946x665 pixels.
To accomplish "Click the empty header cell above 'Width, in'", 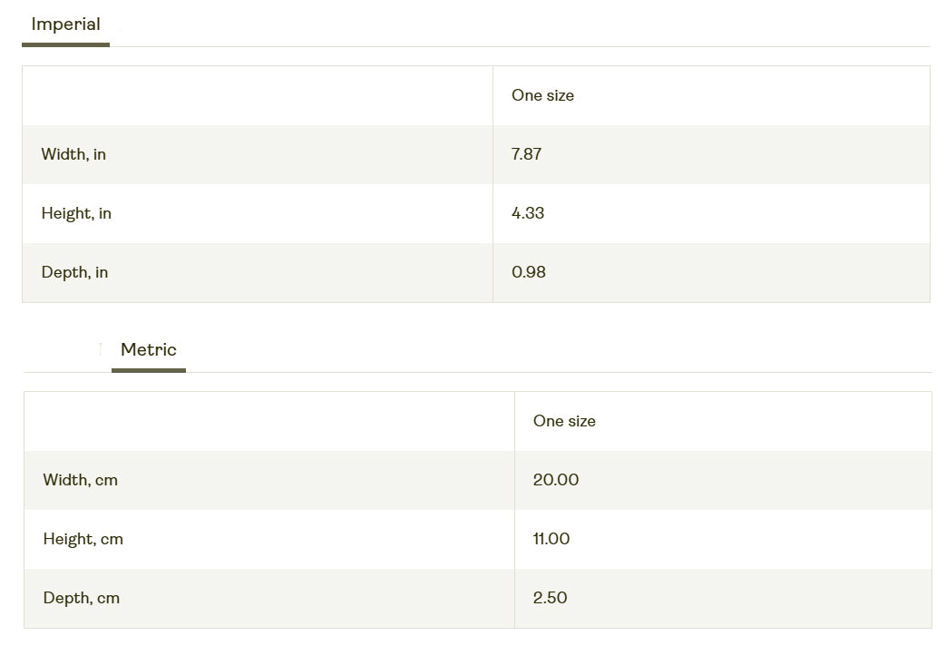I will point(258,95).
